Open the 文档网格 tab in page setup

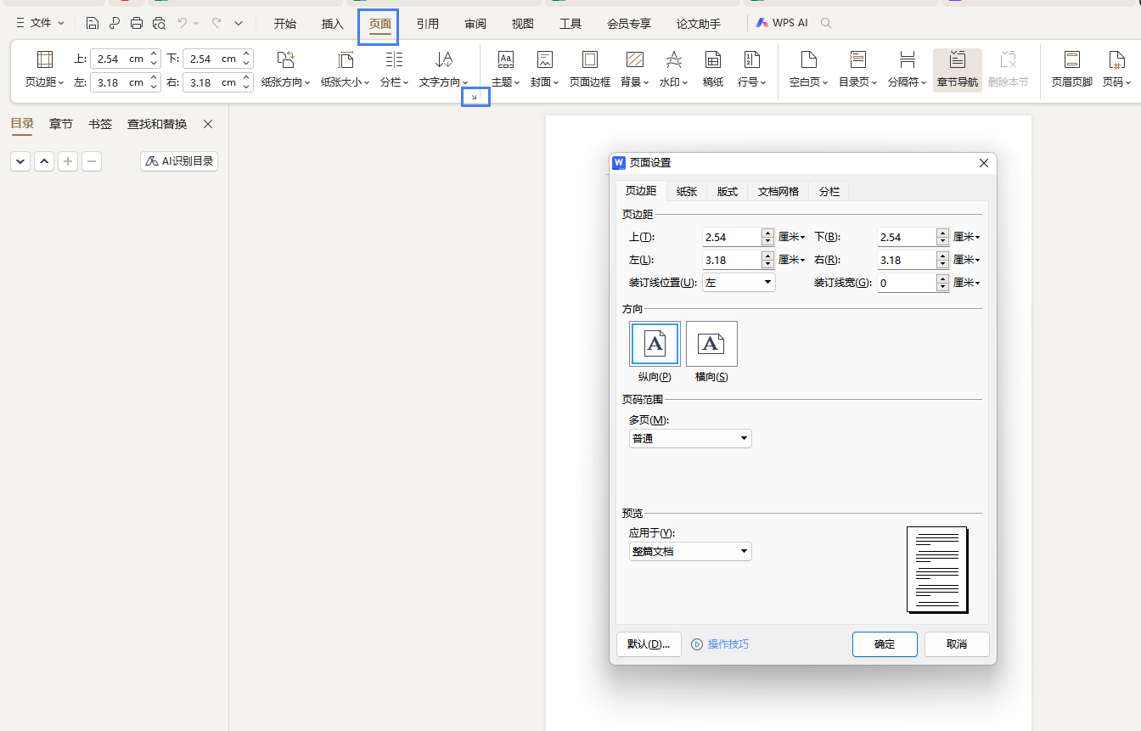pos(778,191)
